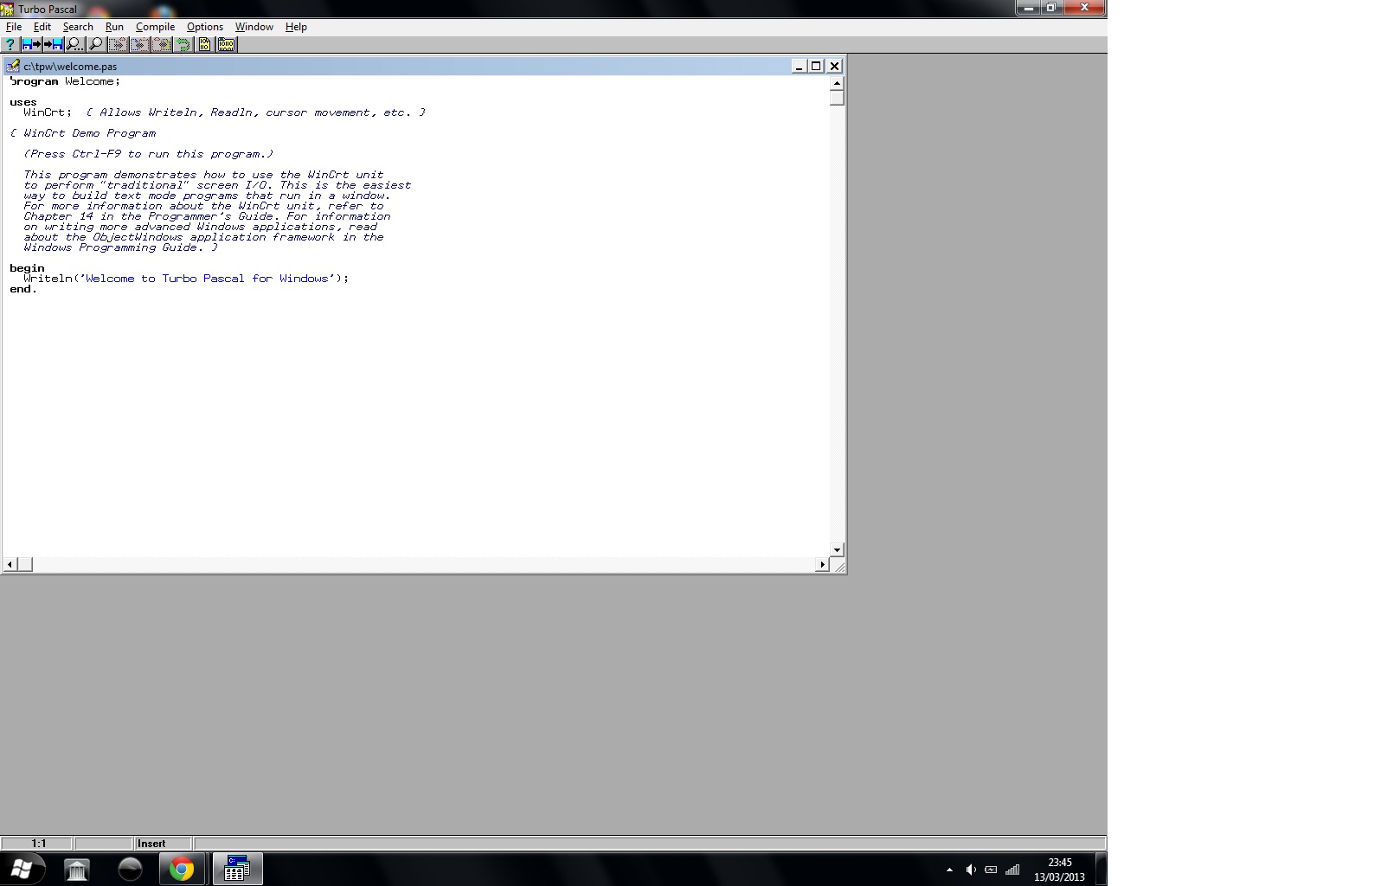This screenshot has height=886, width=1381.
Task: Click the editor's scroll right arrow
Action: click(822, 565)
